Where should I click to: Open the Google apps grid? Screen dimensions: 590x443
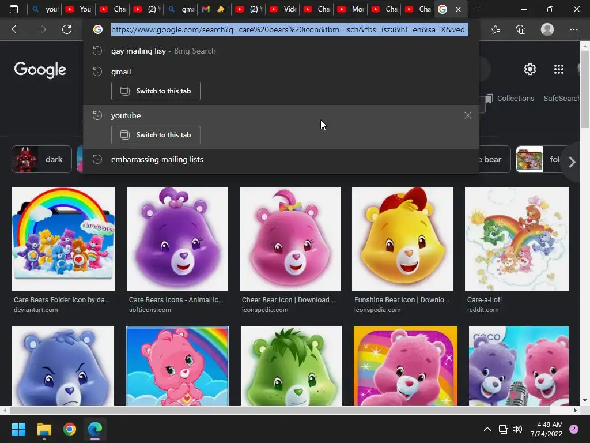pyautogui.click(x=559, y=69)
